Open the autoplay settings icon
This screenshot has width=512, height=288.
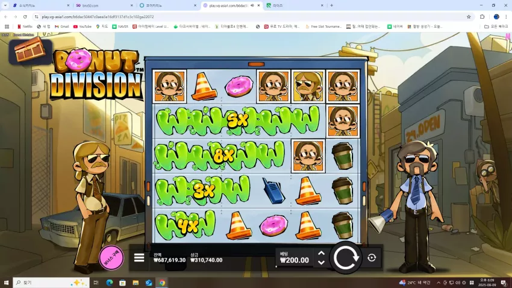[372, 258]
